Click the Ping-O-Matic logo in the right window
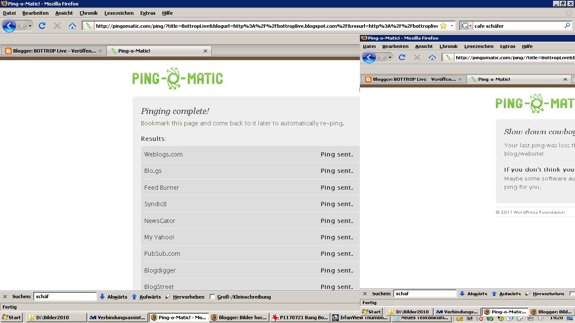This screenshot has height=323, width=575. (535, 103)
